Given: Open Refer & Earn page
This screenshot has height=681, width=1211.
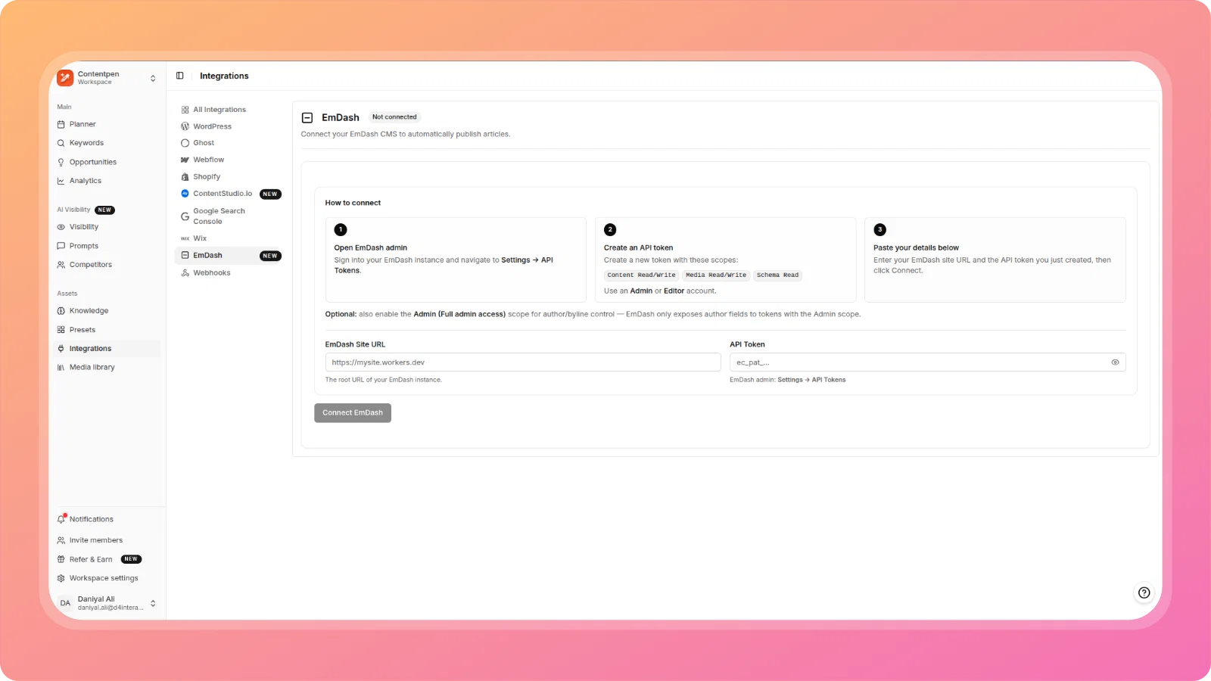Looking at the screenshot, I should point(91,559).
